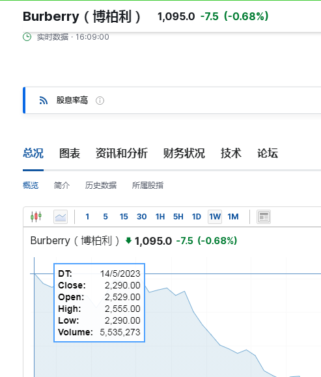Open the 技术 tab
The height and width of the screenshot is (377, 321).
[x=231, y=153]
